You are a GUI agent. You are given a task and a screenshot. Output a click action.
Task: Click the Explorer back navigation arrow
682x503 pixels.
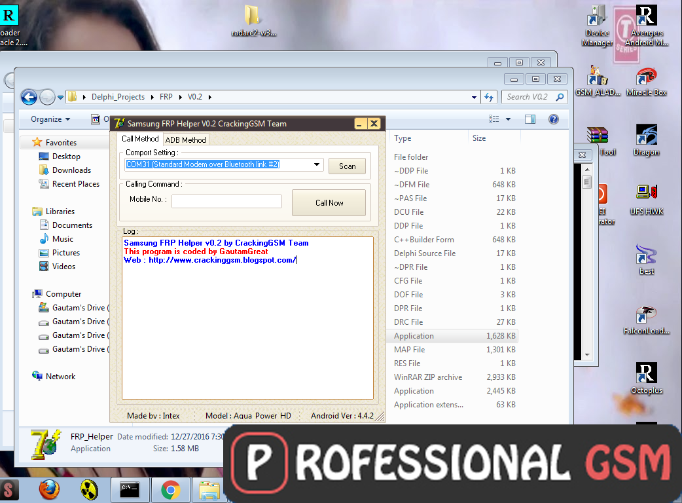click(29, 97)
